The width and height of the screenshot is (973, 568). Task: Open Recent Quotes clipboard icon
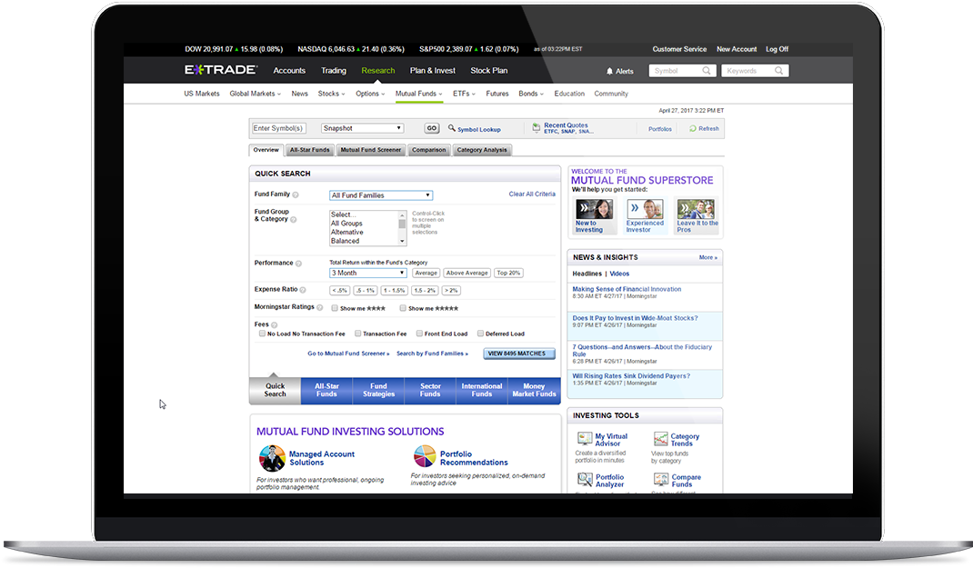[x=537, y=128]
